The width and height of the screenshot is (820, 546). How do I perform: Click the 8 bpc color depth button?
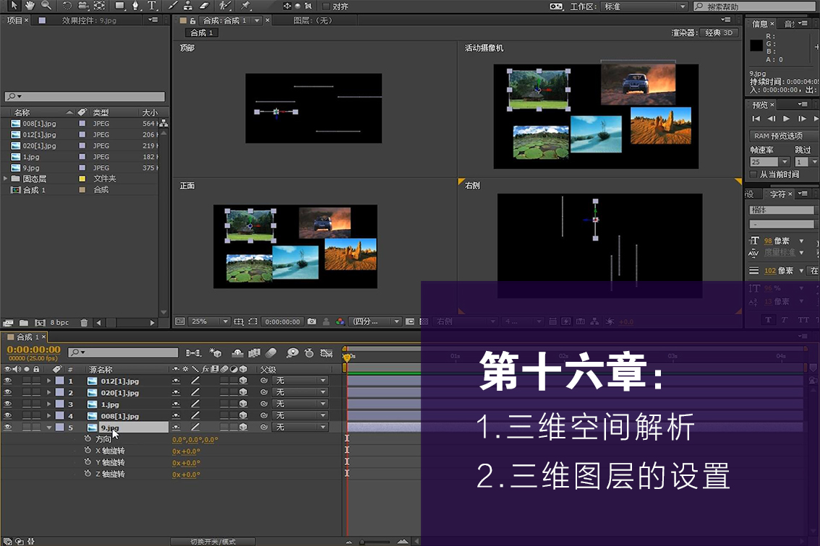tap(59, 323)
